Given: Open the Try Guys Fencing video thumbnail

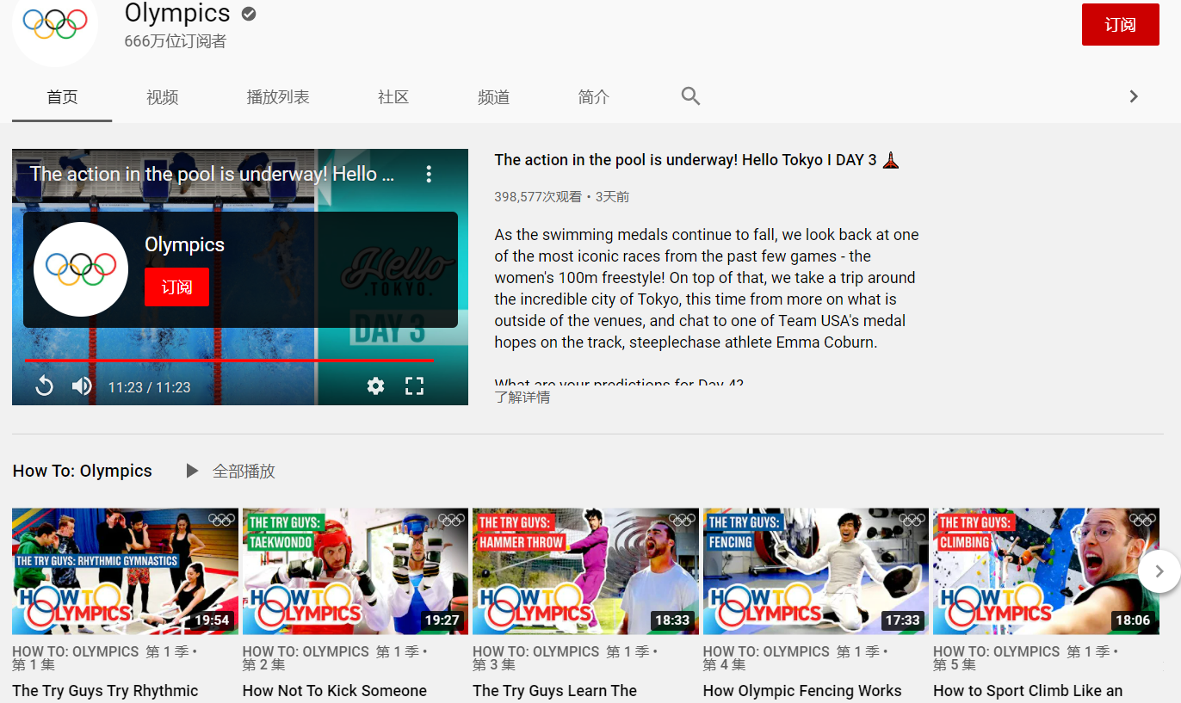Looking at the screenshot, I should [x=815, y=571].
